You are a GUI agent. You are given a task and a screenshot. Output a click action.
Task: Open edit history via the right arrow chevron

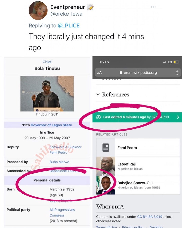tap(178, 117)
